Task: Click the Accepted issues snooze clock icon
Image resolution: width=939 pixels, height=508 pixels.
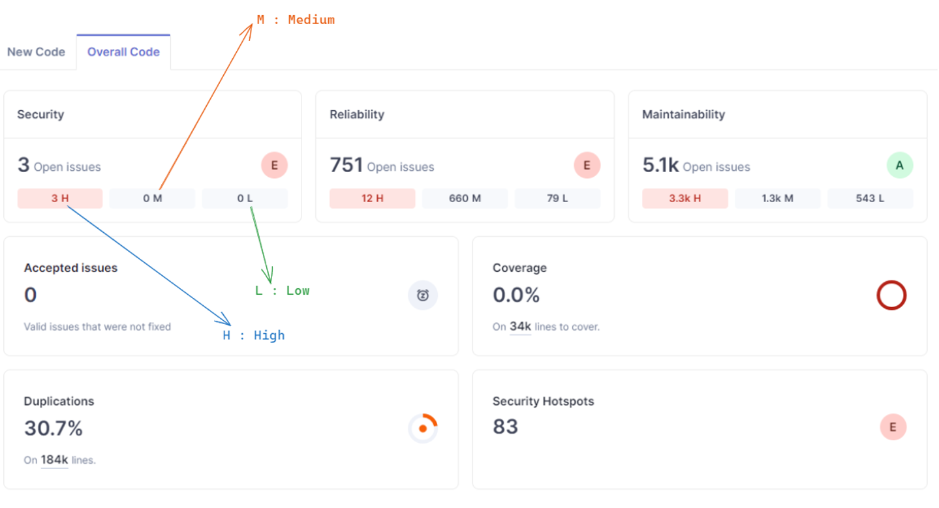Action: tap(423, 295)
